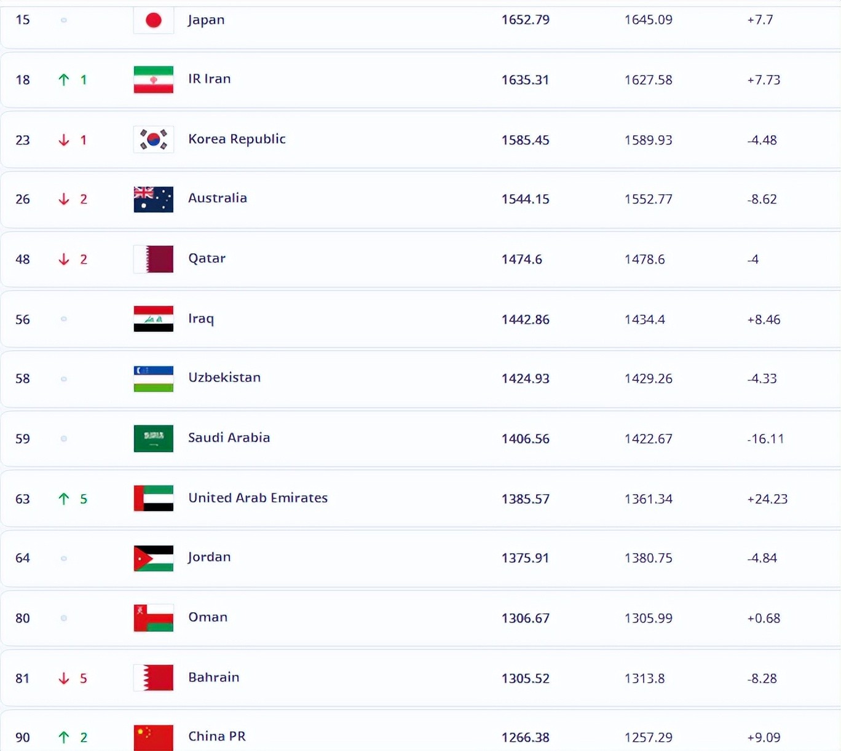Click the IR Iran flag icon
This screenshot has height=751, width=841.
(154, 80)
